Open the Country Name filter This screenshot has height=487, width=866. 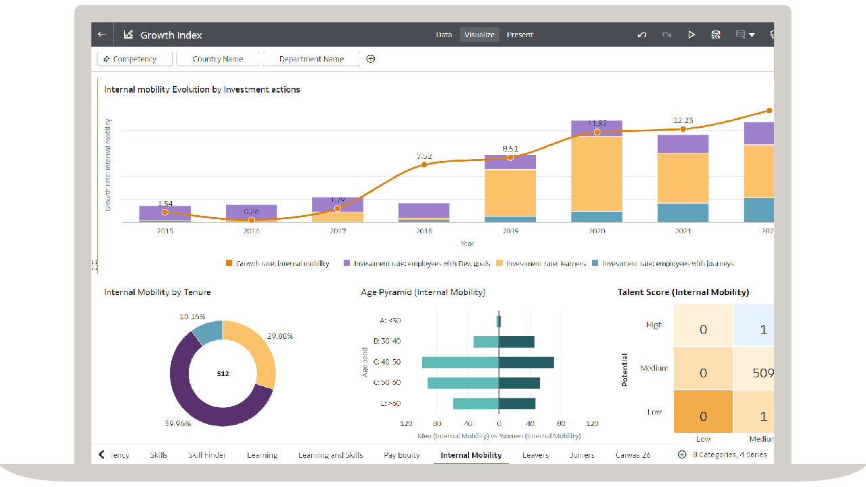(x=218, y=59)
